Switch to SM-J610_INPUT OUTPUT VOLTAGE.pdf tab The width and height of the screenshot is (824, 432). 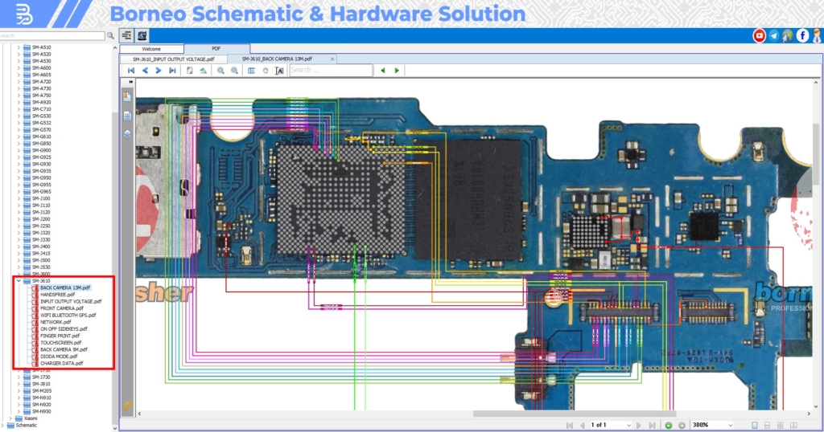(174, 59)
